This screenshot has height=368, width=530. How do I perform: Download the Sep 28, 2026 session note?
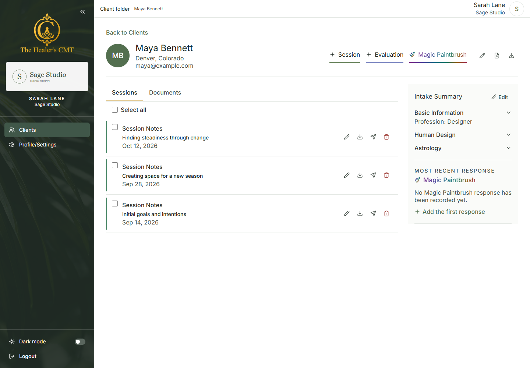coord(360,175)
